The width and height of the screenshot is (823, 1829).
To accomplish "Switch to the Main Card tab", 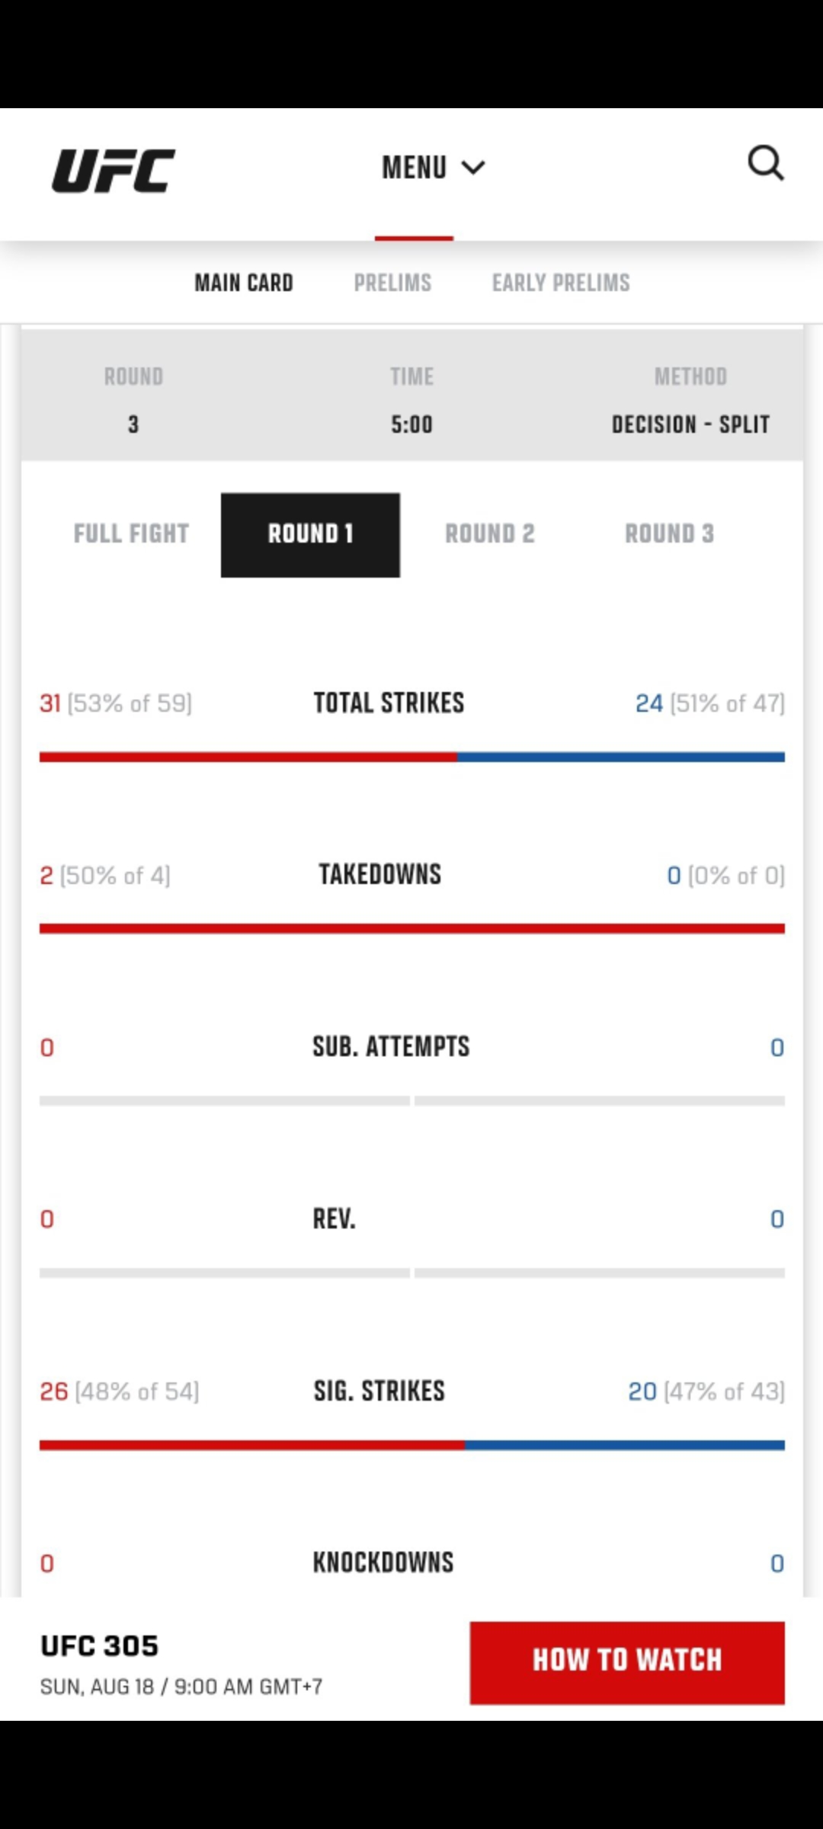I will point(244,283).
